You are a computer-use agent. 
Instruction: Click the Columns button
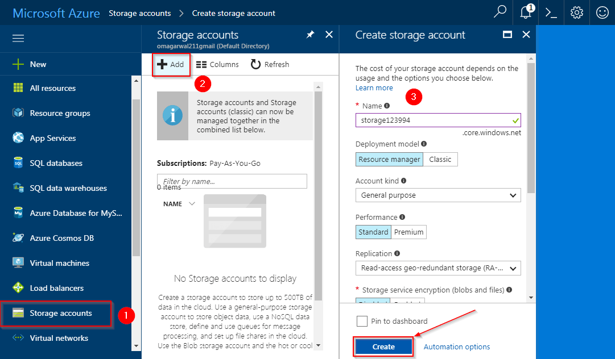tap(217, 65)
